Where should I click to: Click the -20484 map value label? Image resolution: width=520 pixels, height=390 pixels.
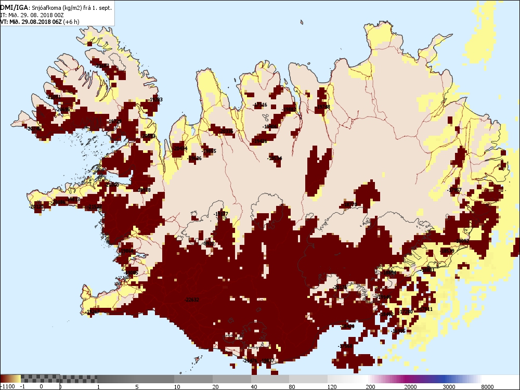[x=180, y=148]
